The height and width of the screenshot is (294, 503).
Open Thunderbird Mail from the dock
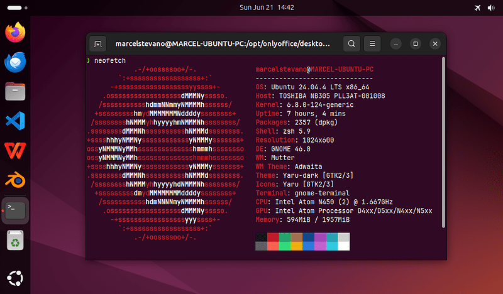pyautogui.click(x=15, y=62)
